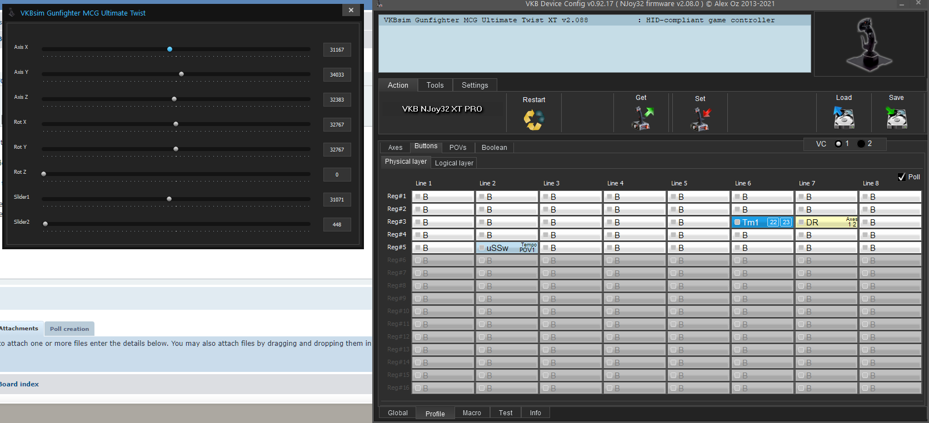929x423 pixels.
Task: Click the joystick device image thumbnail
Action: 869,44
